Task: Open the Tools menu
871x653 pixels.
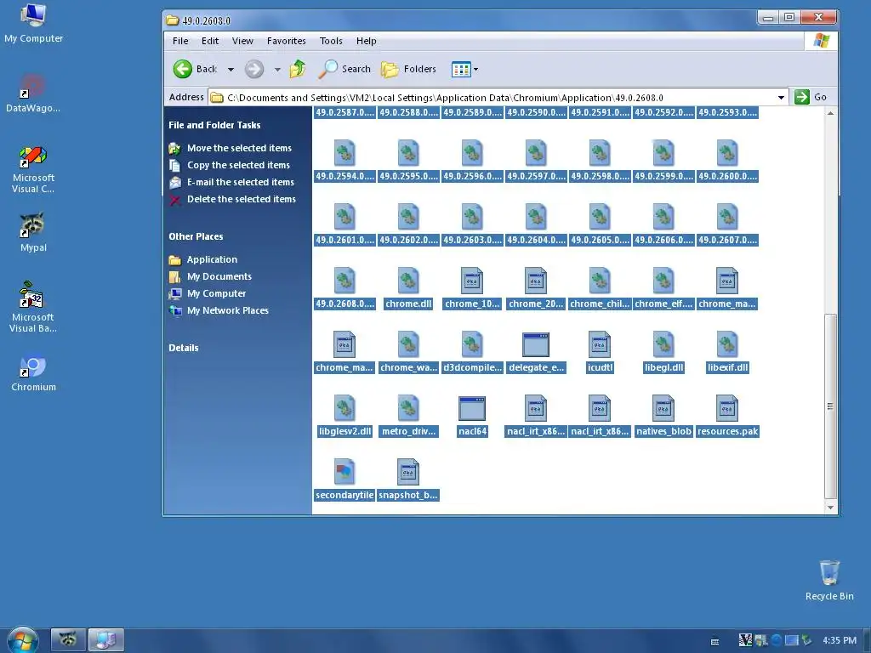Action: tap(331, 41)
